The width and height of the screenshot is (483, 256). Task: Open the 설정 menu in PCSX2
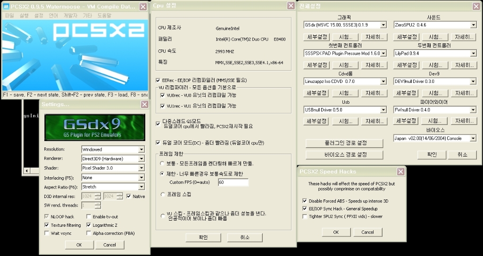(39, 16)
